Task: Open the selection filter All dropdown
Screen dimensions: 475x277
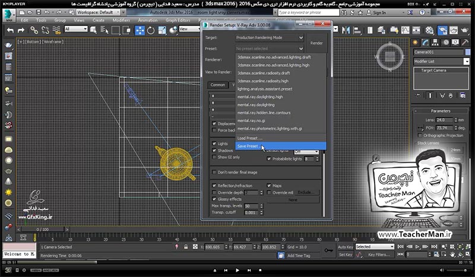Action: [76, 29]
